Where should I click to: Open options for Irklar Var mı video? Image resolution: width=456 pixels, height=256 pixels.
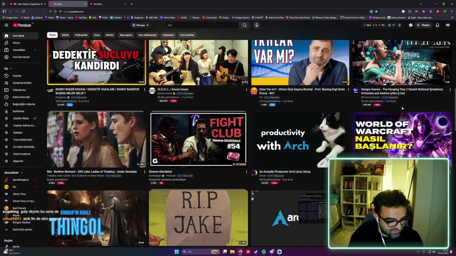[348, 90]
